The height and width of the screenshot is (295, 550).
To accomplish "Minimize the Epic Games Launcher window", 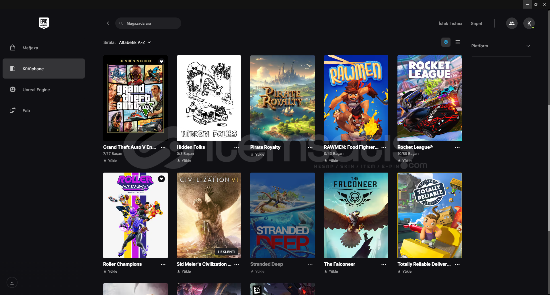I will click(x=527, y=4).
